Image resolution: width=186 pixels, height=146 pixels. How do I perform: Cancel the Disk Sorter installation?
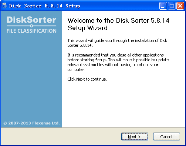pyautogui.click(x=166, y=137)
